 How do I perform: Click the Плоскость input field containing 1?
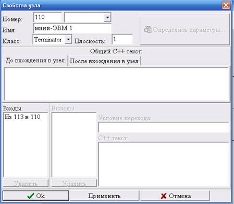(122, 39)
